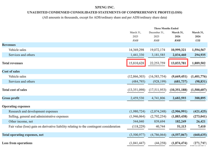Click vehicle sales US$ value 1,594,567
The height and width of the screenshot is (148, 209).
[199, 50]
